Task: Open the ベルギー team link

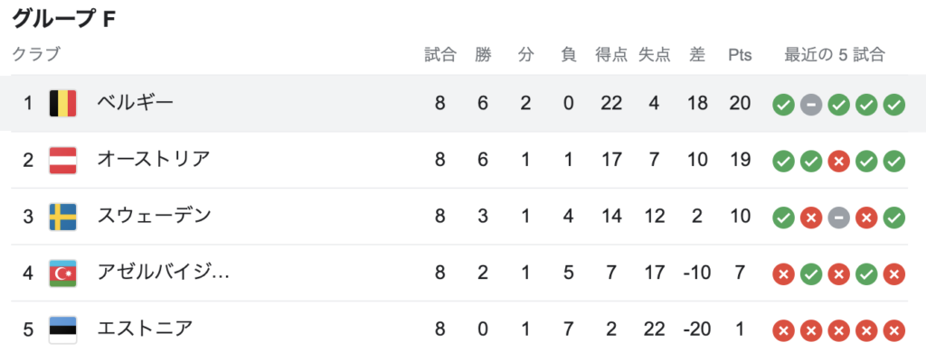Action: tap(136, 103)
